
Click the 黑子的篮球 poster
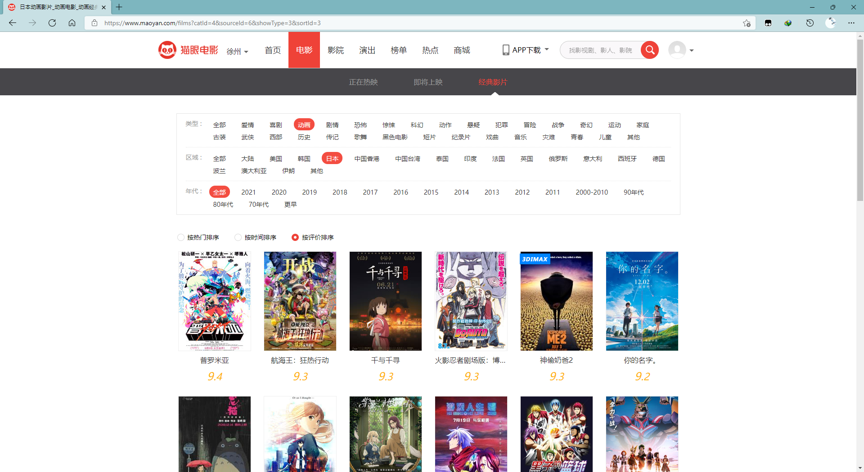click(557, 434)
